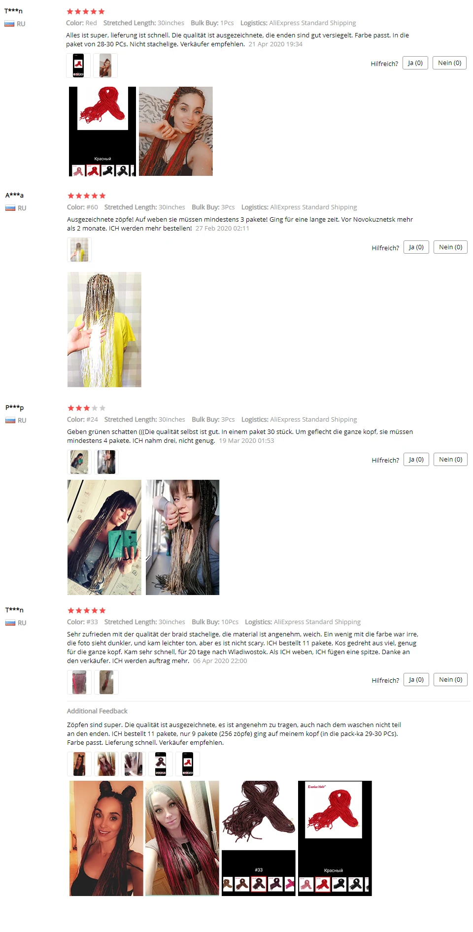Click Nein on the #33 color review
Viewport: 473px width, 932px height.
450,680
